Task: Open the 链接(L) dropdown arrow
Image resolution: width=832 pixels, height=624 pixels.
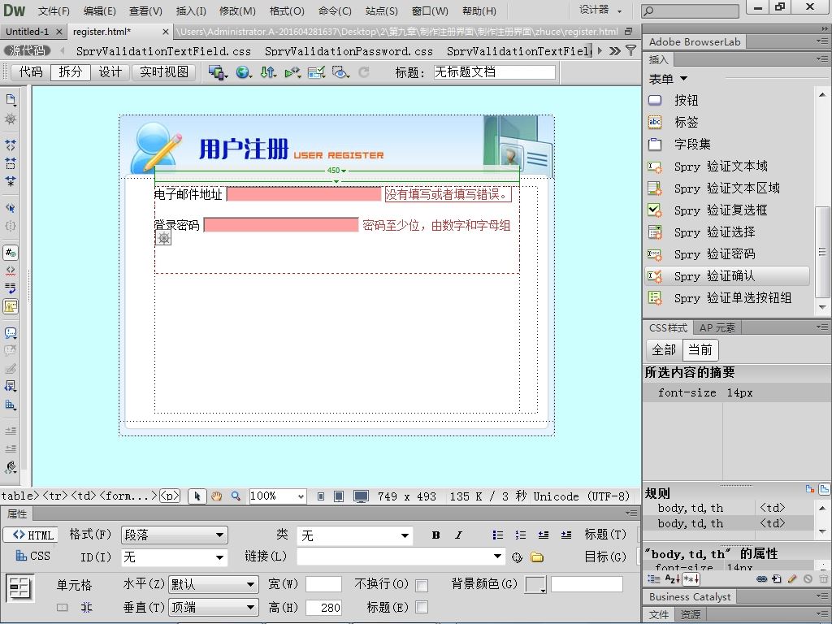Action: pyautogui.click(x=497, y=557)
